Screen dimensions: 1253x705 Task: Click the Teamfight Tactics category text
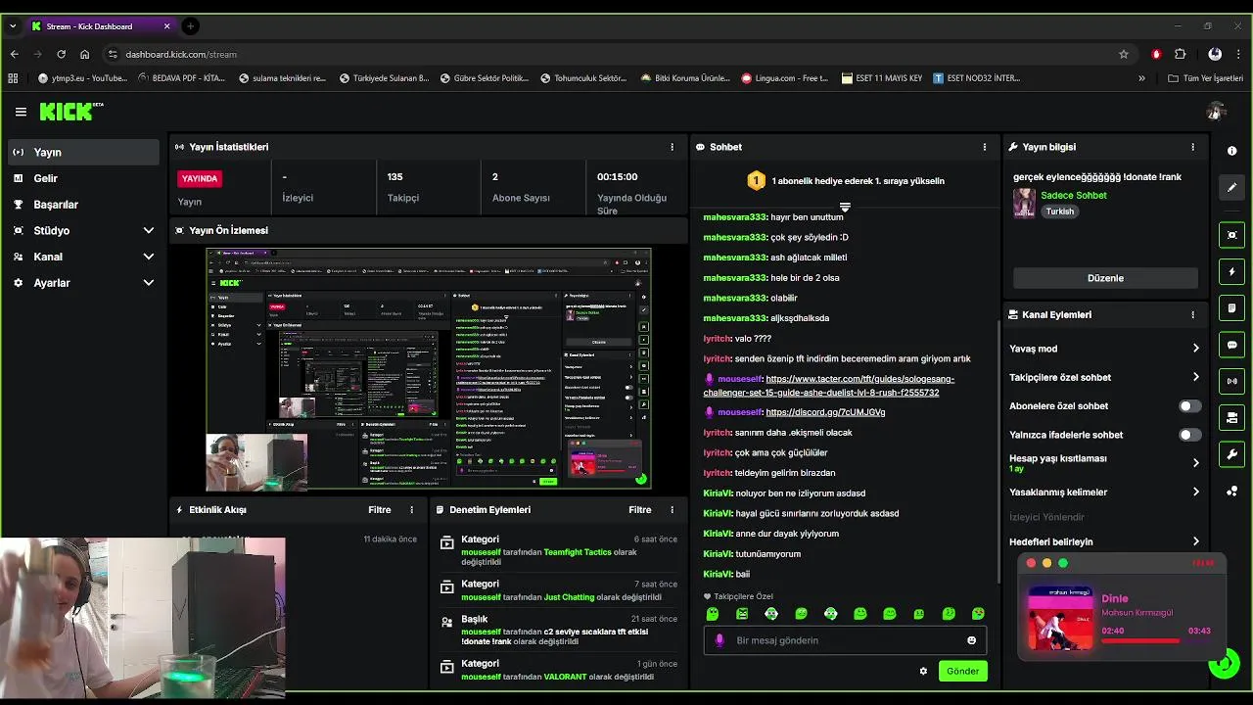coord(578,552)
